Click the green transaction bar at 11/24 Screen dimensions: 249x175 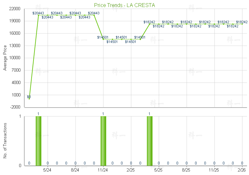(x=103, y=141)
